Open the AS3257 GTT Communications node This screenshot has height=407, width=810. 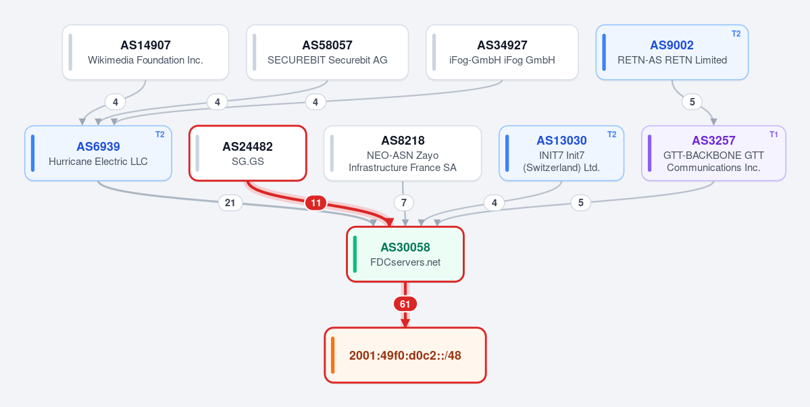tap(714, 153)
